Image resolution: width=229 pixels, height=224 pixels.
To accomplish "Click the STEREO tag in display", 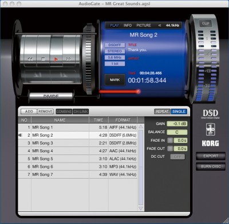I will click(x=114, y=51).
